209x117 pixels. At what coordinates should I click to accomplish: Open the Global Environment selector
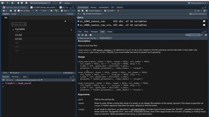(93, 14)
